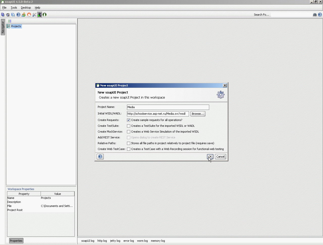Viewport: 323px width, 245px height.
Task: Select the Projects node in the navigator tree
Action: pos(16,26)
